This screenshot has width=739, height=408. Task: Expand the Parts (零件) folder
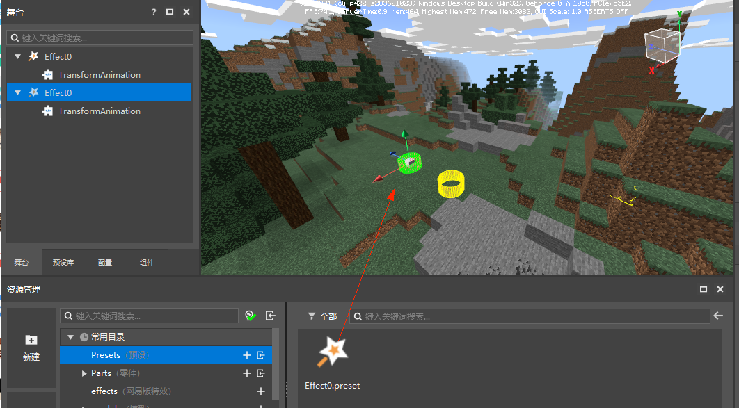coord(84,373)
